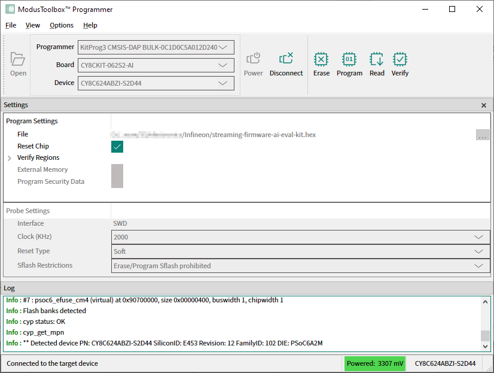Viewport: 494px width, 373px height.
Task: Click the Open file folder icon
Action: point(18,59)
